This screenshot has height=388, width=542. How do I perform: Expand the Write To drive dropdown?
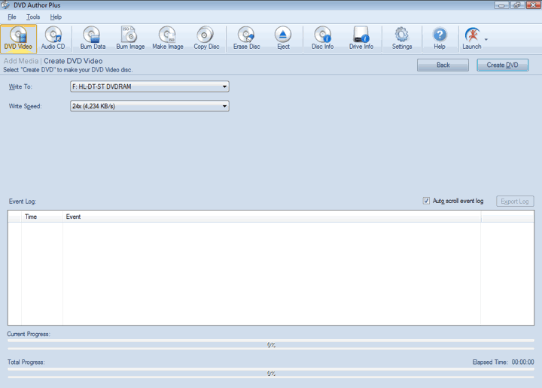coord(224,86)
